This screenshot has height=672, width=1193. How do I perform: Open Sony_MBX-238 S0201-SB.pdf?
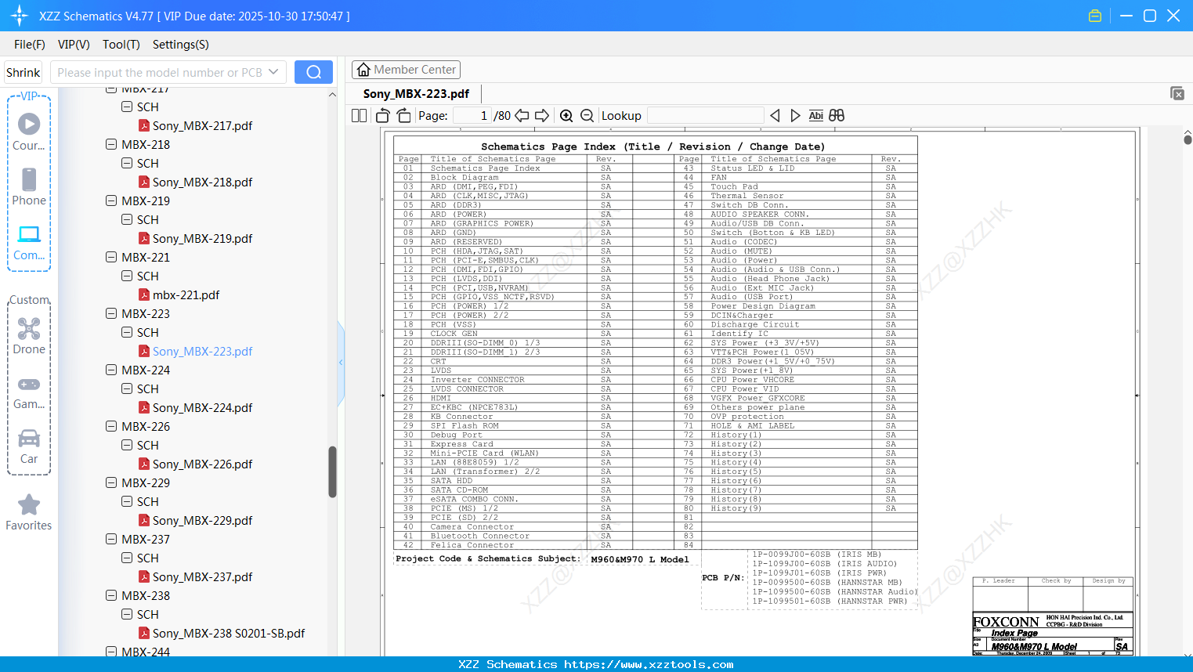click(229, 633)
